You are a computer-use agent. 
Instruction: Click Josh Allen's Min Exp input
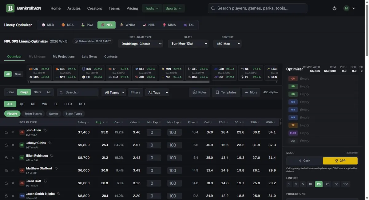(x=154, y=132)
